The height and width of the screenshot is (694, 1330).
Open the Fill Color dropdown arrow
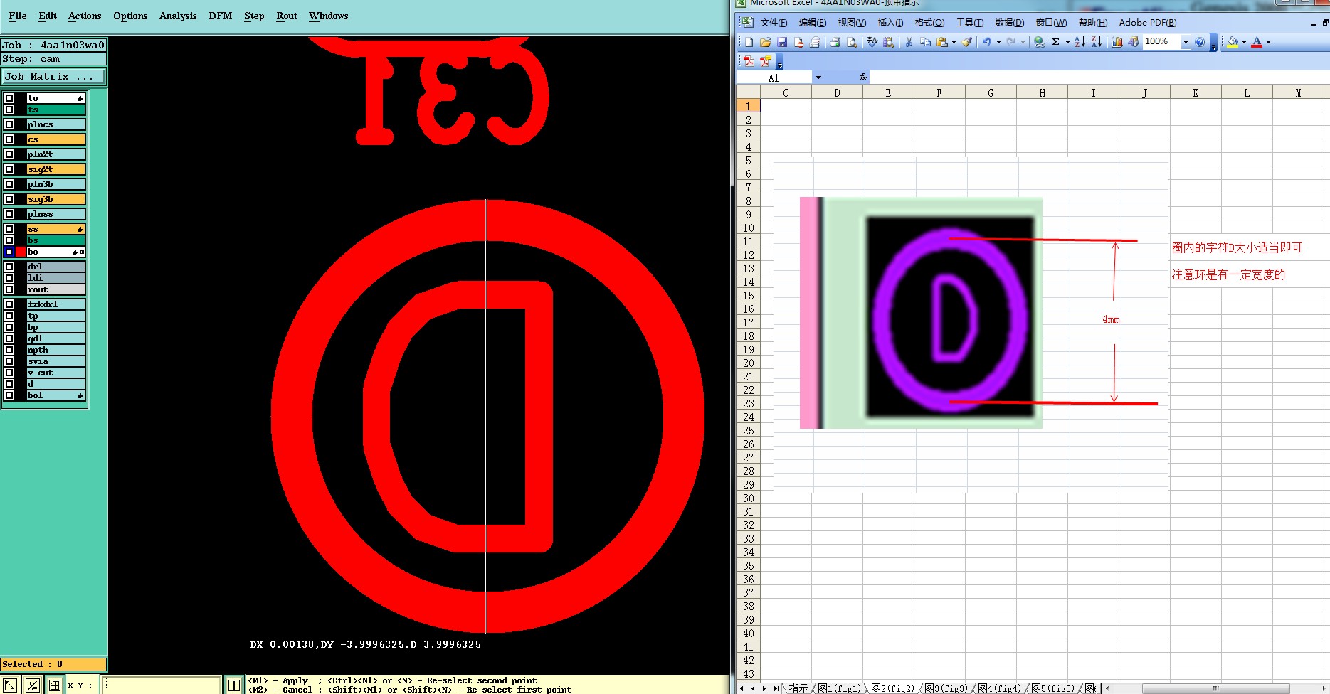pyautogui.click(x=1244, y=42)
